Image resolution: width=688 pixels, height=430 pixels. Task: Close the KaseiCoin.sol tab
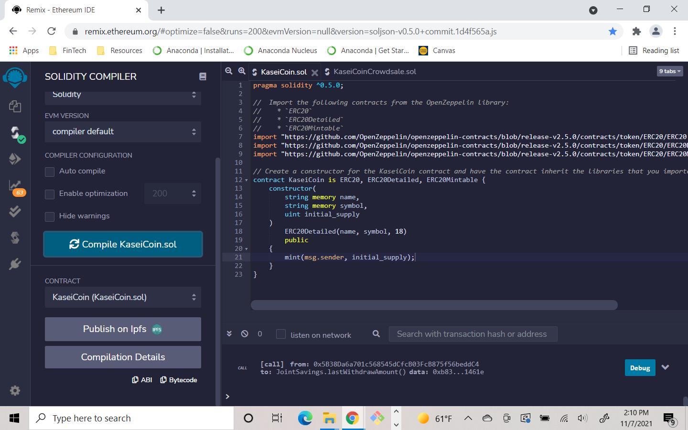[x=314, y=72]
